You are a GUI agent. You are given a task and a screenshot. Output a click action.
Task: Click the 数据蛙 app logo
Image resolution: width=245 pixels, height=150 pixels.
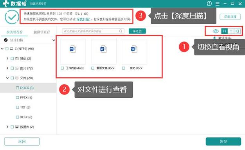coord(15,4)
